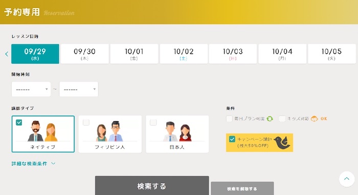Click the kids face OK icon
358x195 pixels.
pyautogui.click(x=314, y=119)
